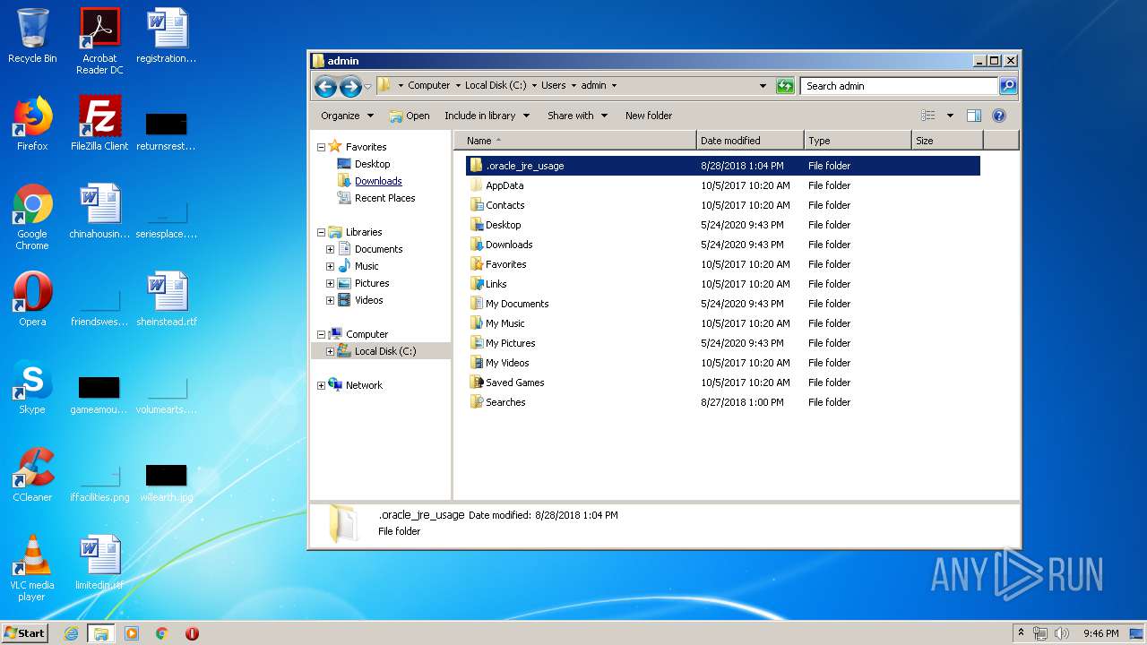Screen dimensions: 1147x645
Task: Select the My Videos folder
Action: pyautogui.click(x=507, y=363)
